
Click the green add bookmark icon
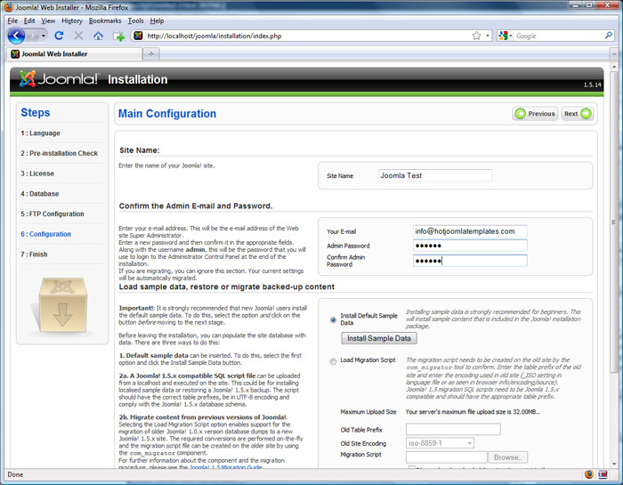coord(119,36)
